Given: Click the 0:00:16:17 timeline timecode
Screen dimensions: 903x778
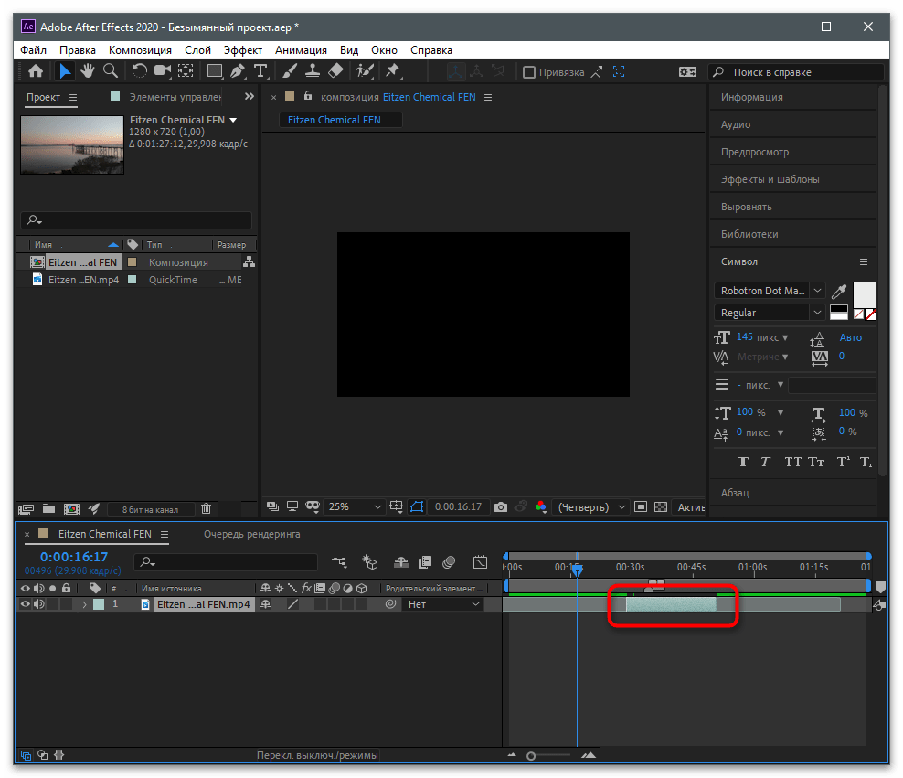Looking at the screenshot, I should (74, 557).
